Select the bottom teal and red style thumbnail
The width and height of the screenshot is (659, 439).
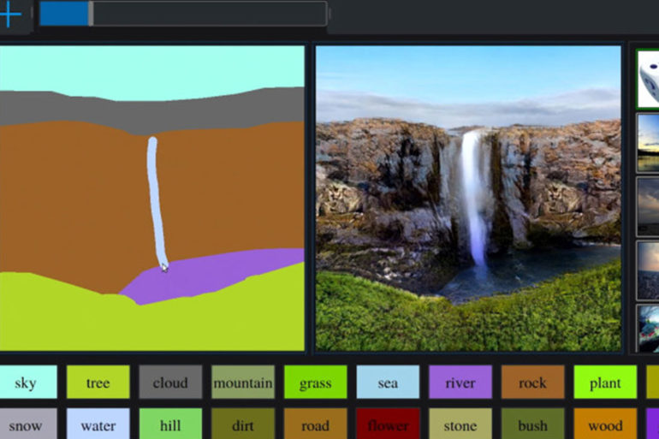pyautogui.click(x=648, y=329)
